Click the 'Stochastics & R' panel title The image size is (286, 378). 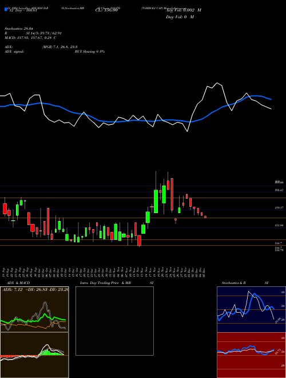click(233, 283)
